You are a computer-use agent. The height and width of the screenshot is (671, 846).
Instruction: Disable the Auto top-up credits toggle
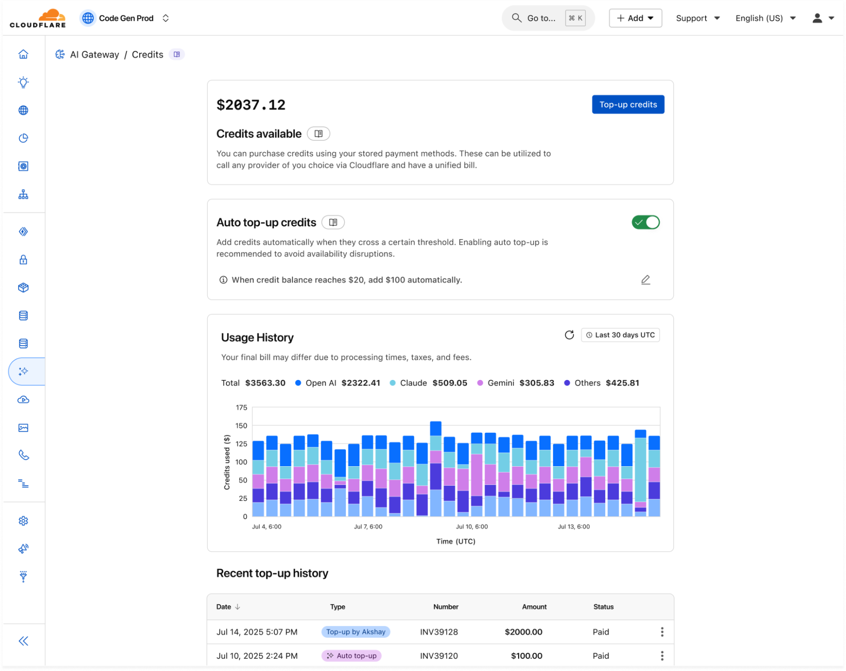(645, 222)
